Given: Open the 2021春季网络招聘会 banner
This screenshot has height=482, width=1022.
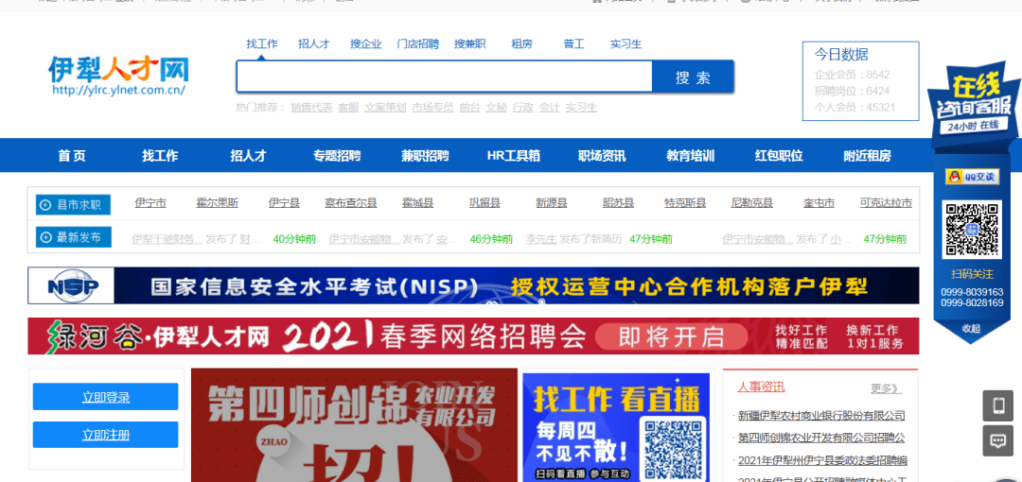Looking at the screenshot, I should click(x=473, y=336).
